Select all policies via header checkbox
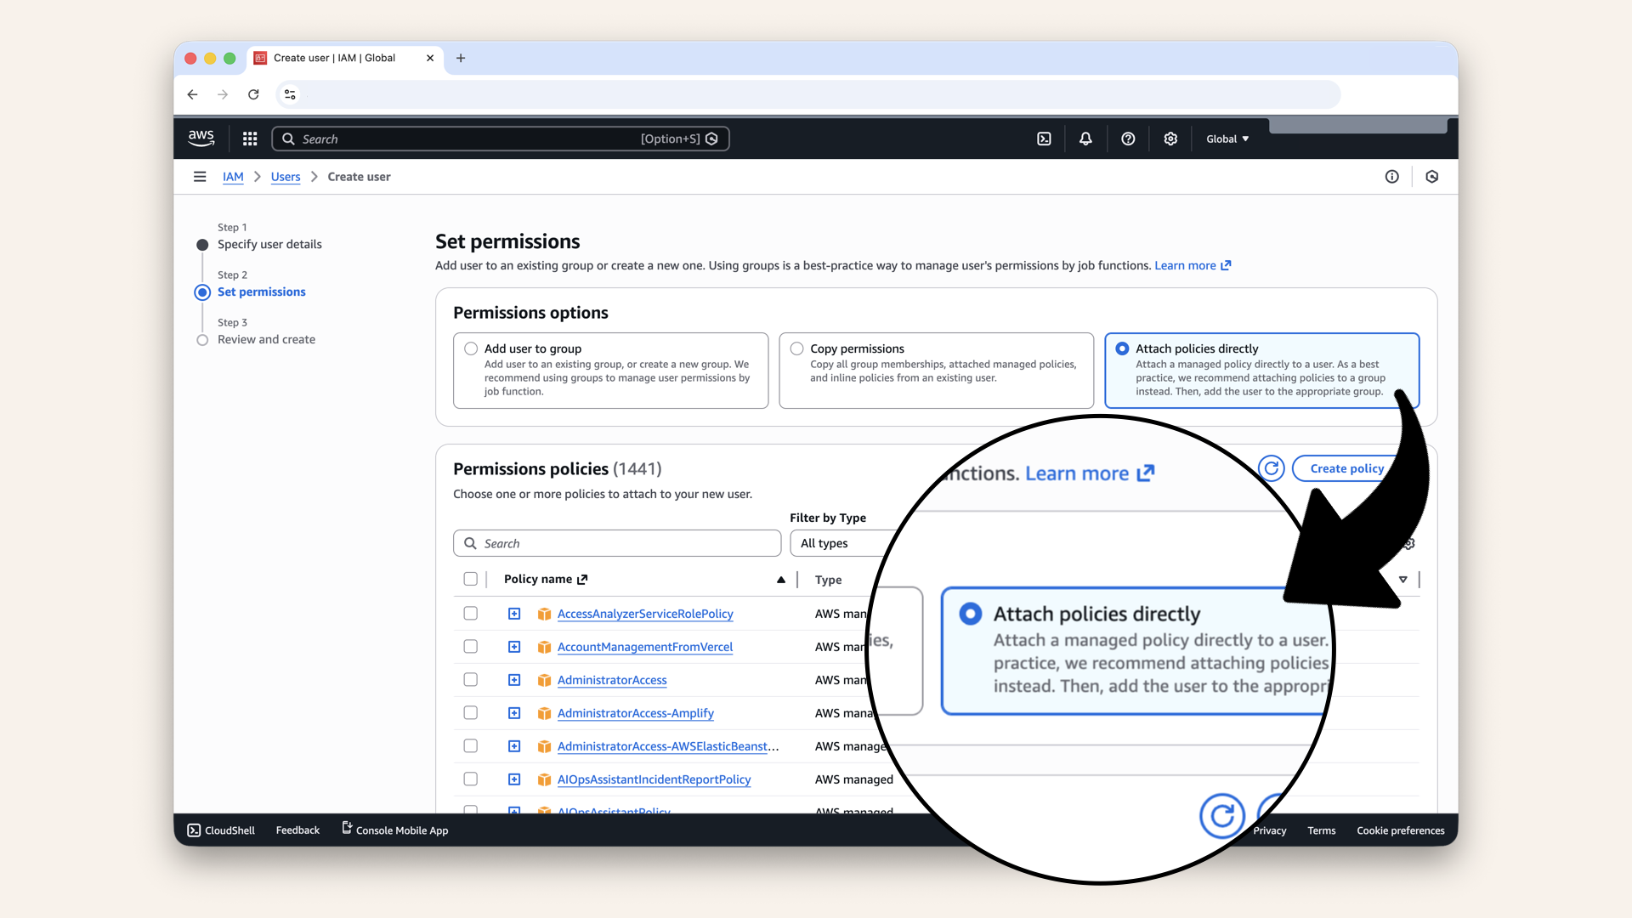Image resolution: width=1632 pixels, height=918 pixels. point(471,579)
